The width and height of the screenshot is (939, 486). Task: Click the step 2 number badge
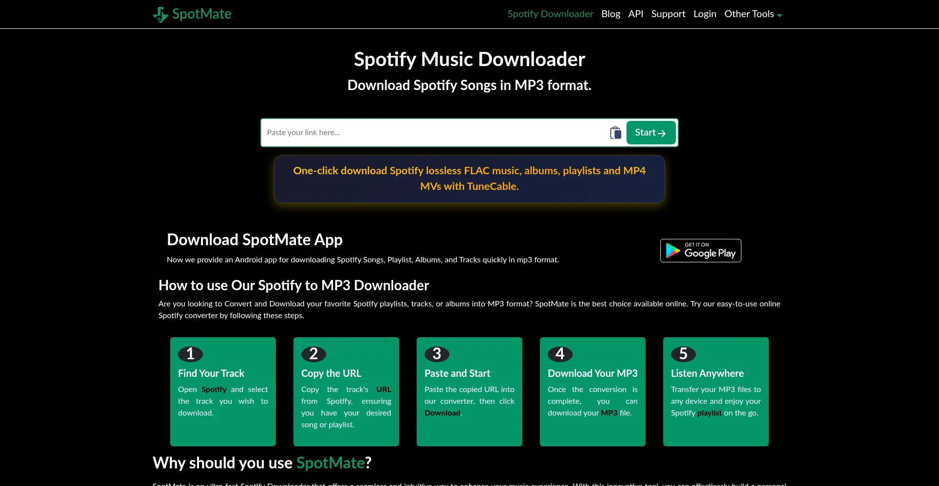(313, 354)
